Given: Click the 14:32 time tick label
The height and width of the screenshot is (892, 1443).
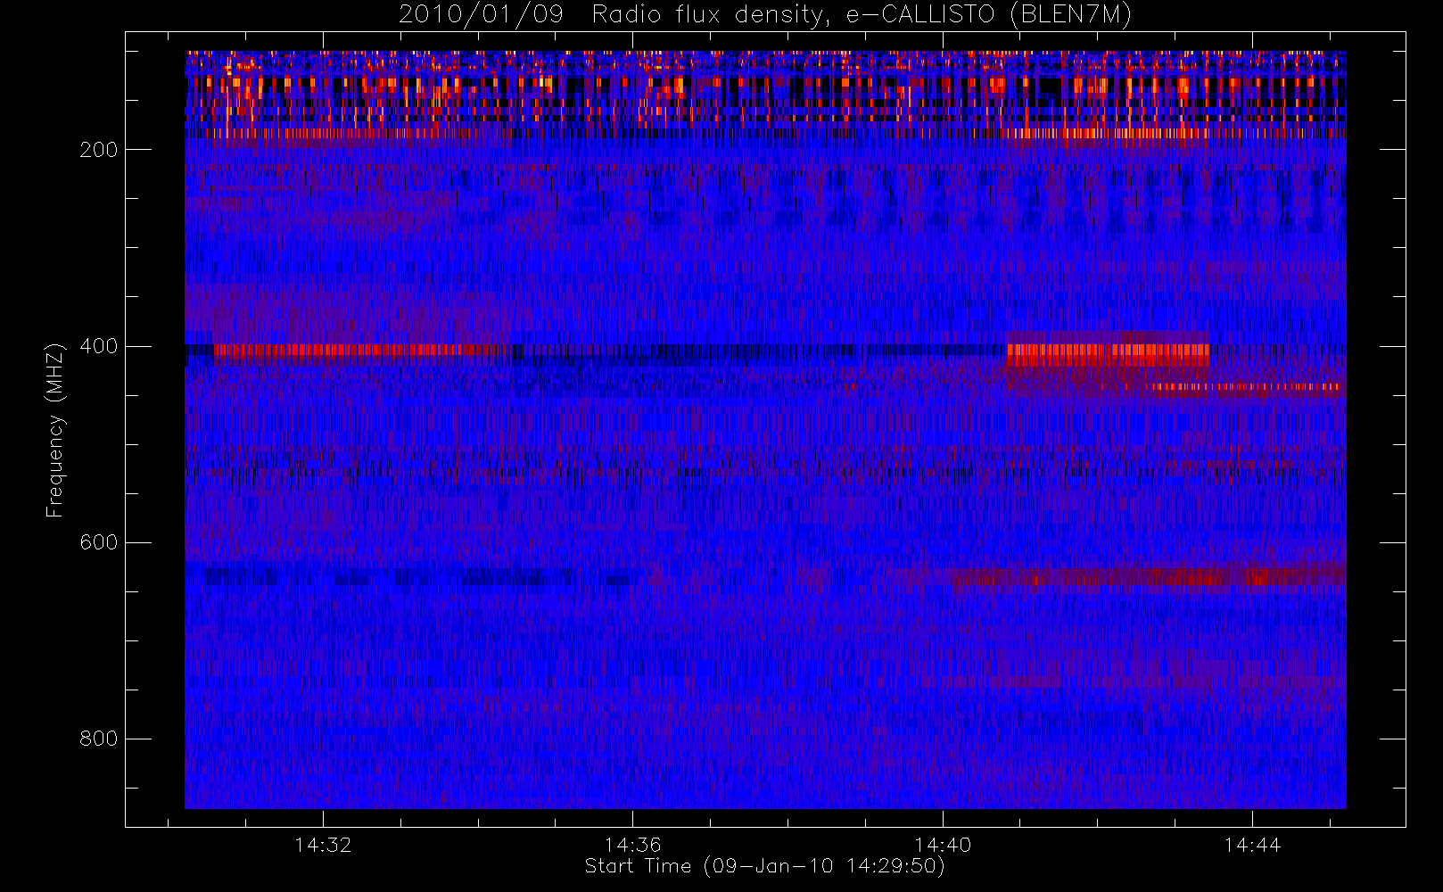Looking at the screenshot, I should (323, 845).
